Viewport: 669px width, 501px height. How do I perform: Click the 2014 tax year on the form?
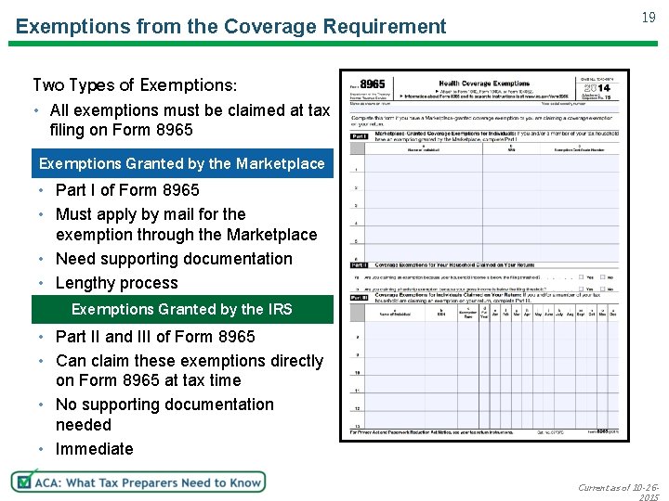pos(597,88)
